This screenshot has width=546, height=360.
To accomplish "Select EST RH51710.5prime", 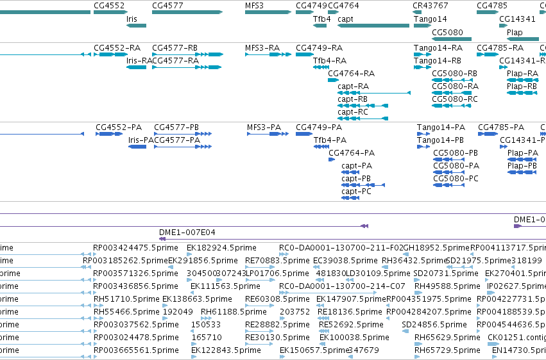I will (x=126, y=299).
